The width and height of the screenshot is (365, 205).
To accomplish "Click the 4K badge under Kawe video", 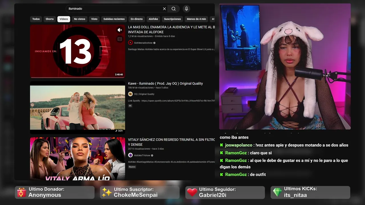I will click(x=130, y=106).
